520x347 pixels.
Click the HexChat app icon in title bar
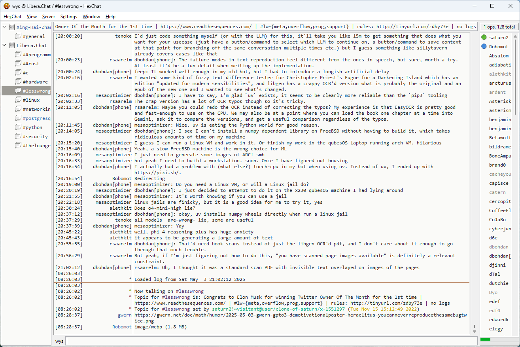7,6
